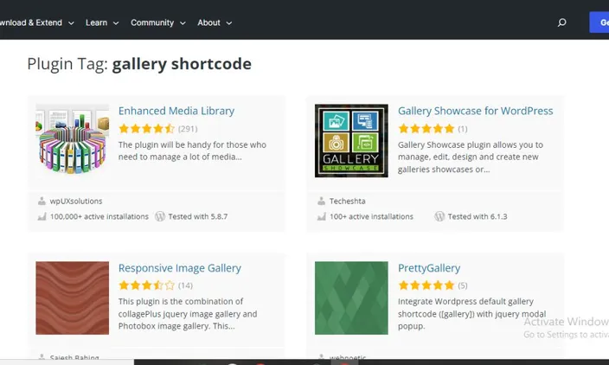Image resolution: width=609 pixels, height=365 pixels.
Task: Expand the chevron next to About
Action: (229, 23)
